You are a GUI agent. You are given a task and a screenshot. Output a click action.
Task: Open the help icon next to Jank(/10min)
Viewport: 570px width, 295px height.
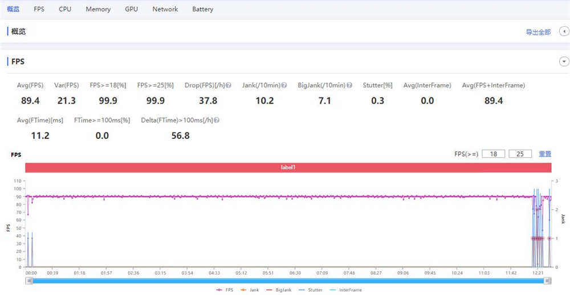point(284,86)
